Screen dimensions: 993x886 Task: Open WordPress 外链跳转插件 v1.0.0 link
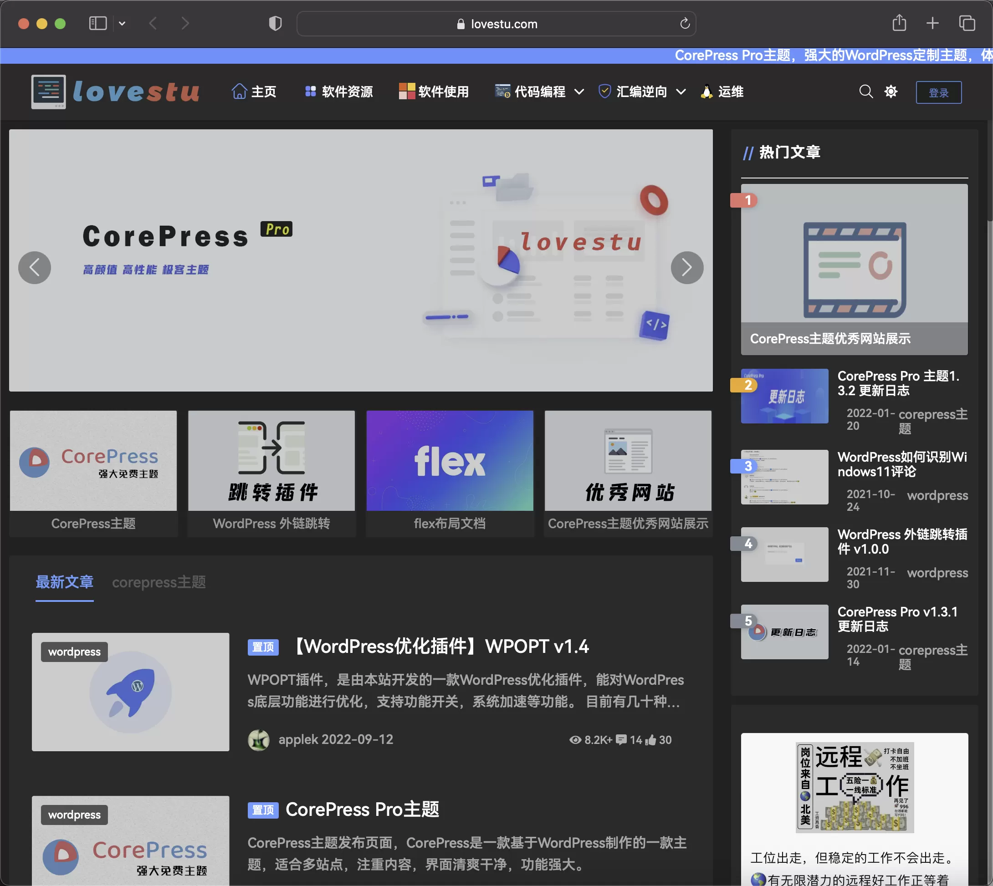(902, 541)
